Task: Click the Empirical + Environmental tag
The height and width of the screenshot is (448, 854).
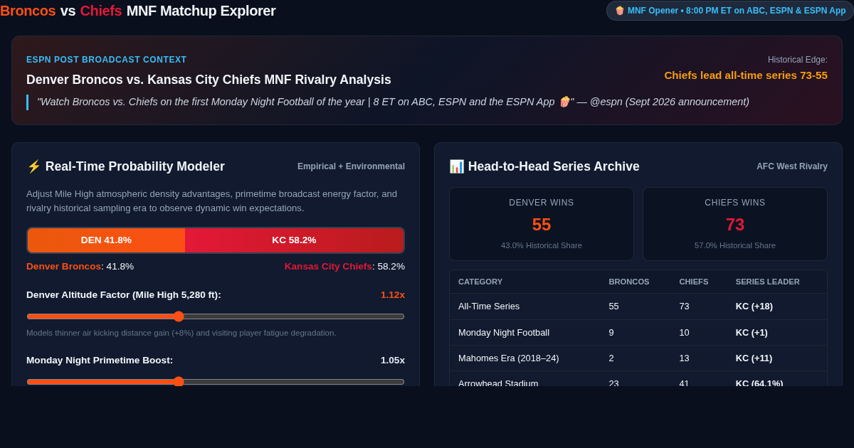Action: tap(351, 166)
